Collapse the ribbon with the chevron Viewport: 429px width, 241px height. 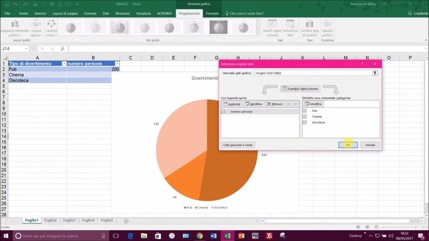click(x=426, y=40)
